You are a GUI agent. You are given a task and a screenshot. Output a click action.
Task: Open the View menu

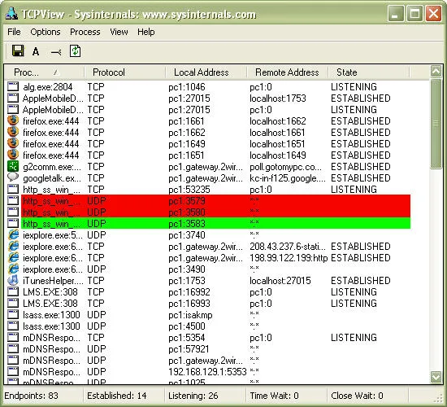pos(119,32)
